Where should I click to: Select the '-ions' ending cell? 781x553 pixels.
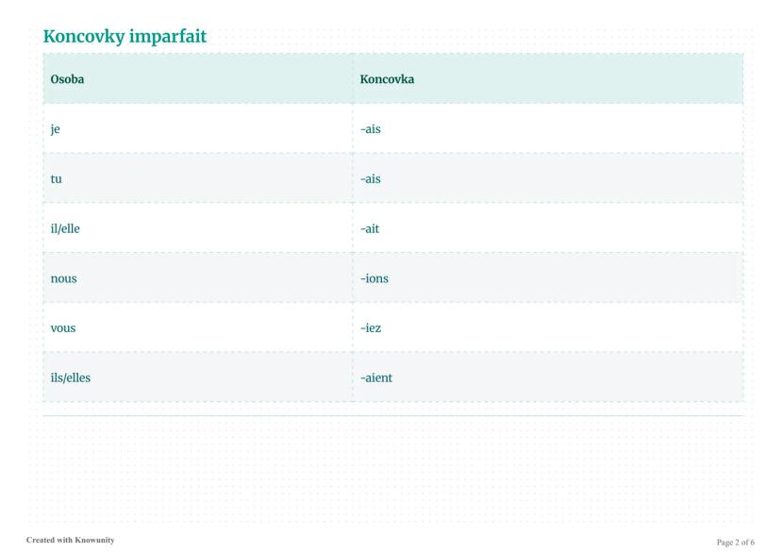(x=374, y=278)
